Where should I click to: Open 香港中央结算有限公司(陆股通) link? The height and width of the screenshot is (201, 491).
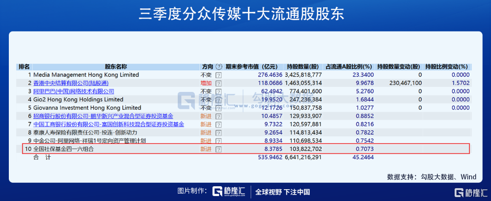click(x=71, y=83)
